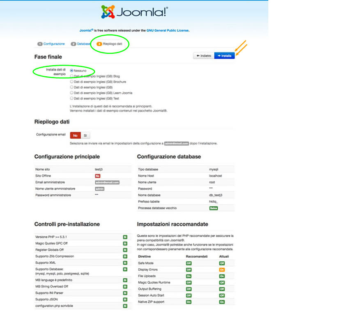Click the Native ZIP support recommended On badge
Image resolution: width=349 pixels, height=311 pixels.
[189, 302]
